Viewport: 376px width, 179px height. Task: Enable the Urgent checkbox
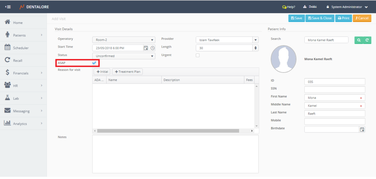pyautogui.click(x=198, y=55)
